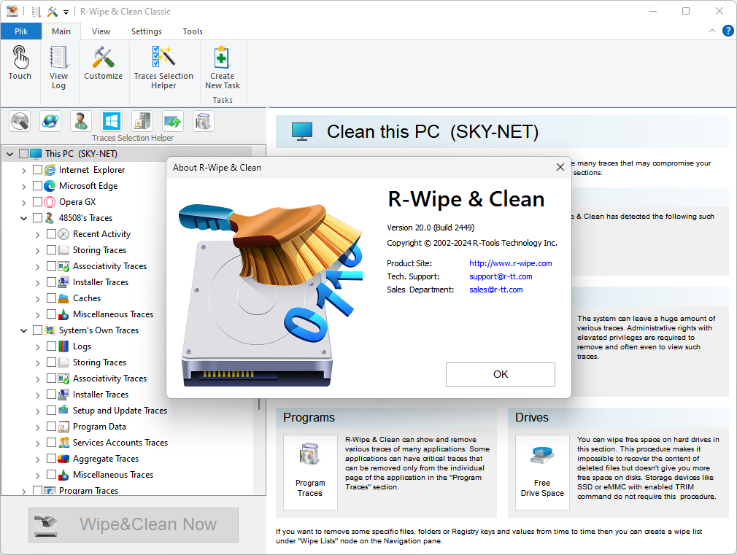Select the Miscellaneous Traces row under System's Own Traces

pyautogui.click(x=113, y=475)
